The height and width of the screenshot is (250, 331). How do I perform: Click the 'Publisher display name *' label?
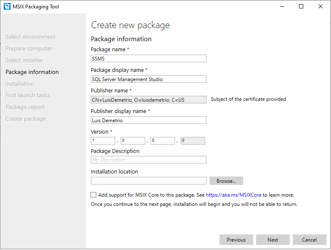pyautogui.click(x=120, y=111)
